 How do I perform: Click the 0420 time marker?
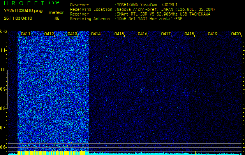pyautogui.click(x=236, y=34)
